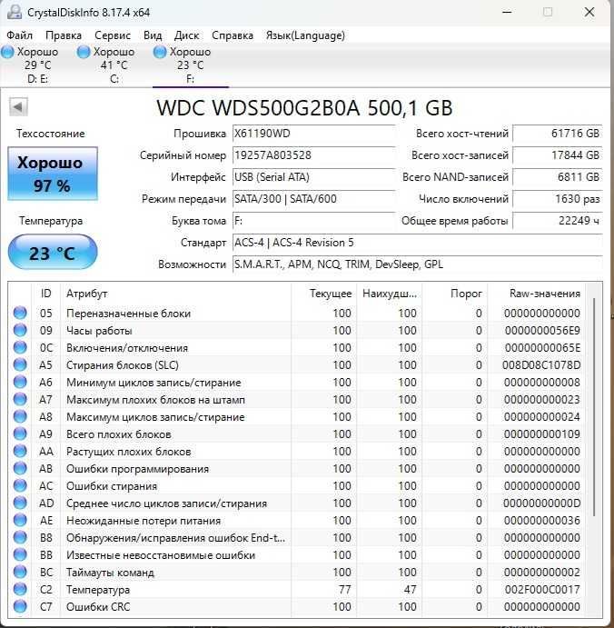Open the Файл menu
Image resolution: width=614 pixels, height=628 pixels.
(20, 35)
